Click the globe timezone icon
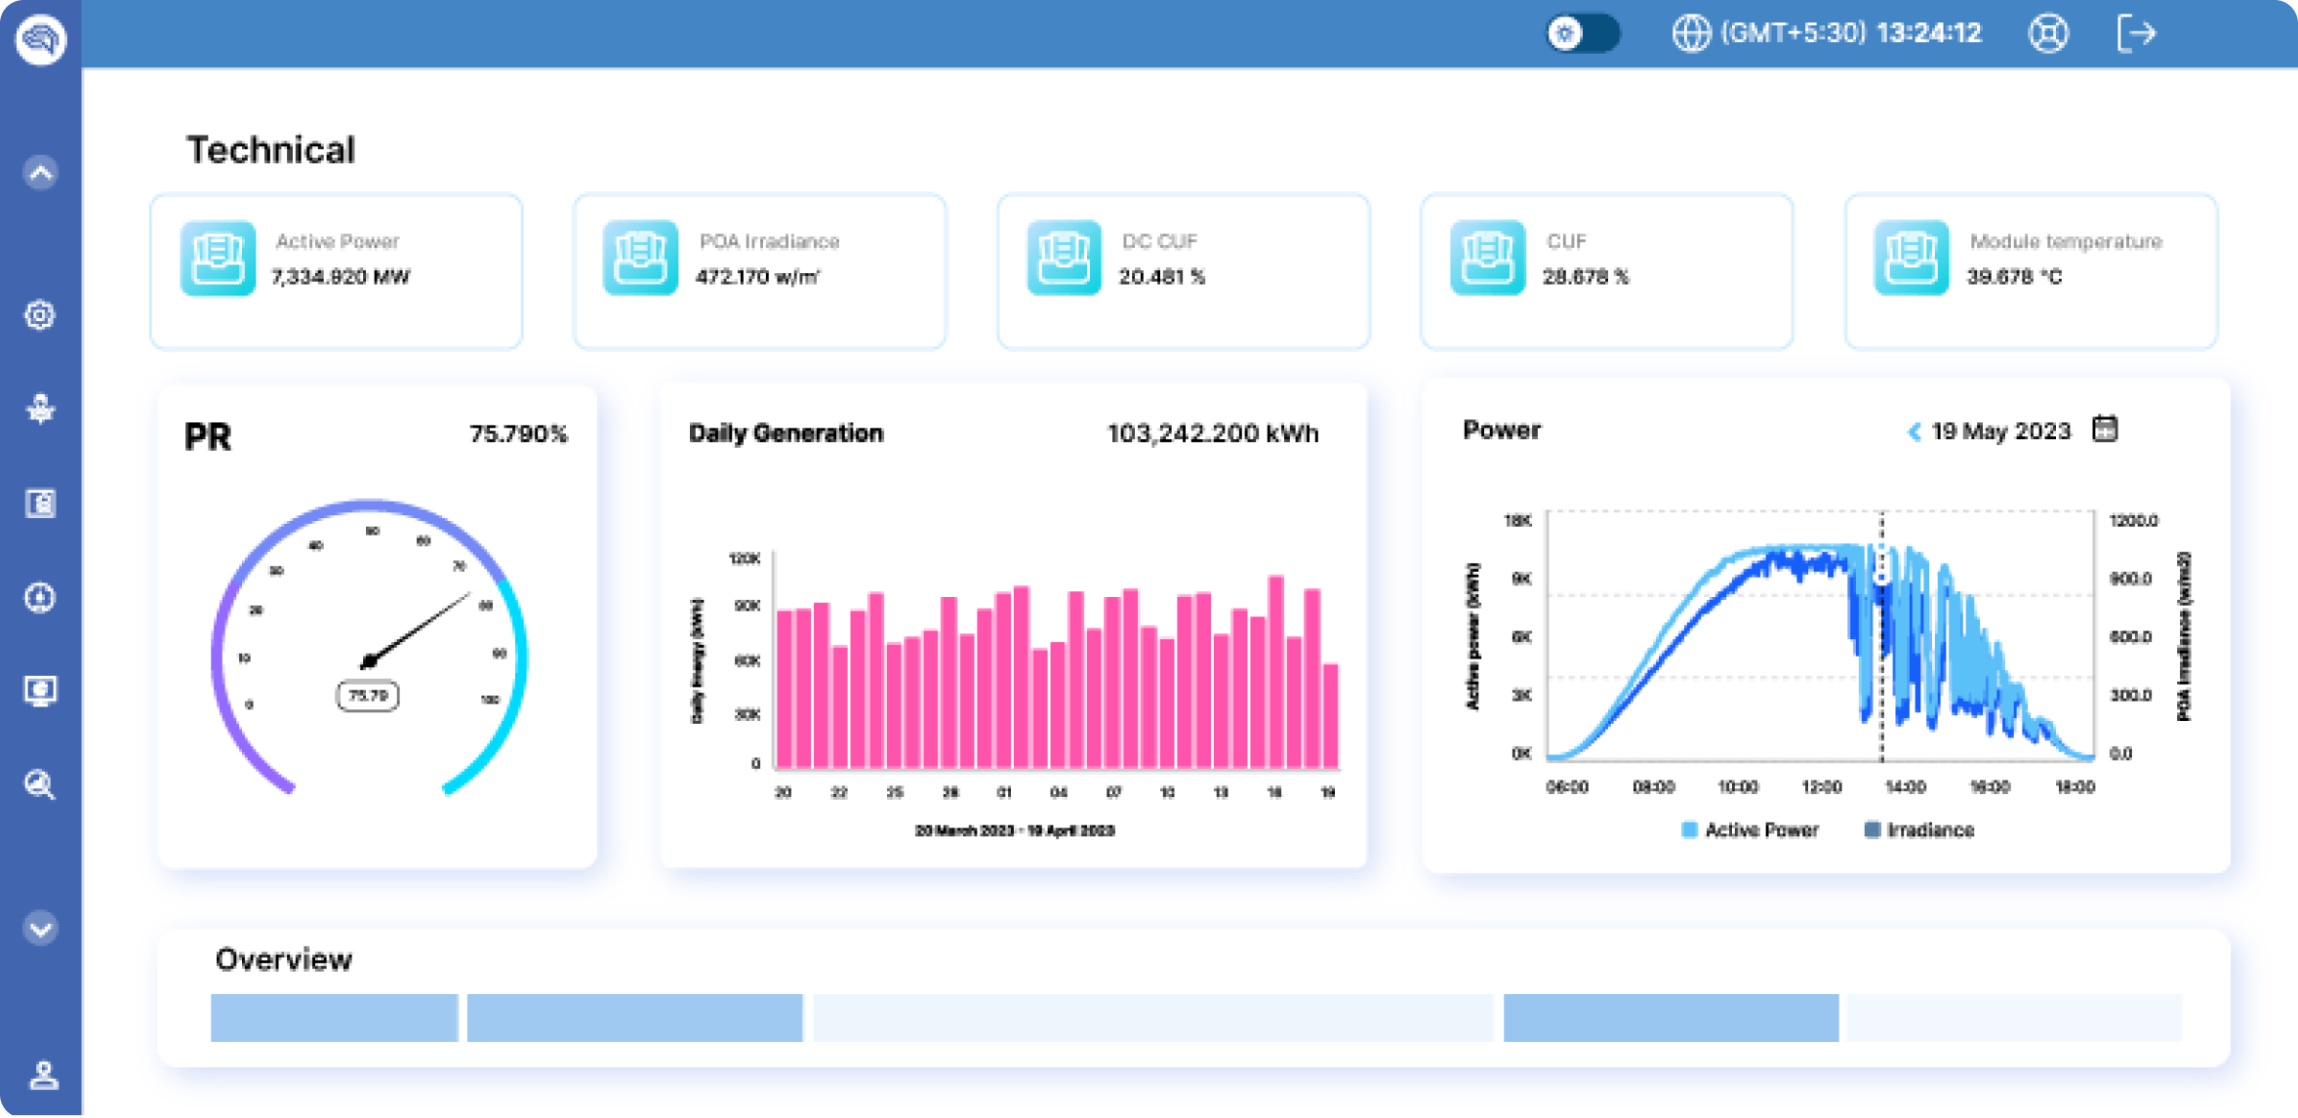The image size is (2298, 1118). click(x=1691, y=33)
